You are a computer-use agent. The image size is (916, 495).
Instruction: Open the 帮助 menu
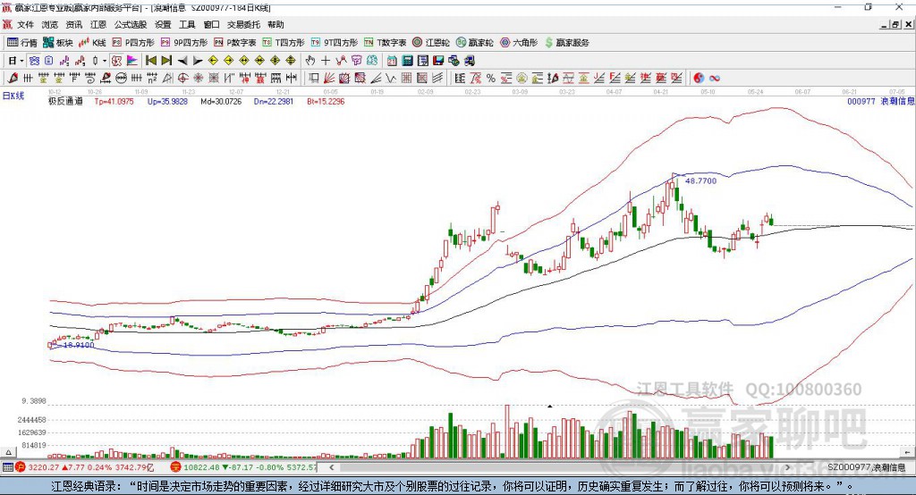pos(276,24)
